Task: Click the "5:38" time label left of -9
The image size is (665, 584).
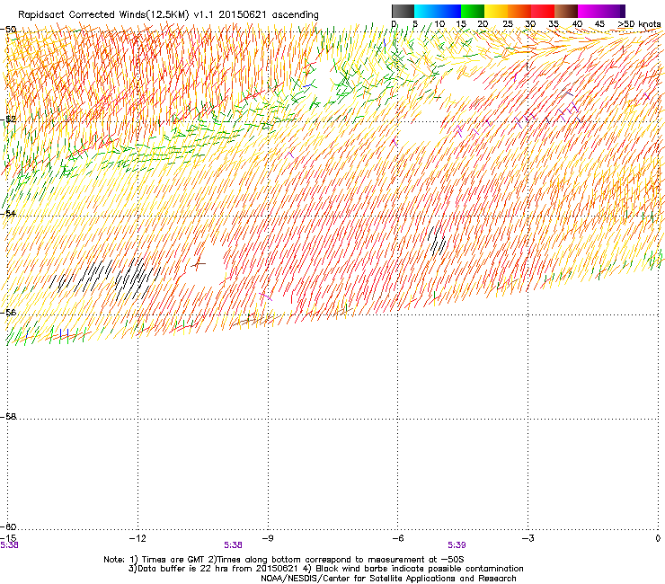Action: pos(234,545)
